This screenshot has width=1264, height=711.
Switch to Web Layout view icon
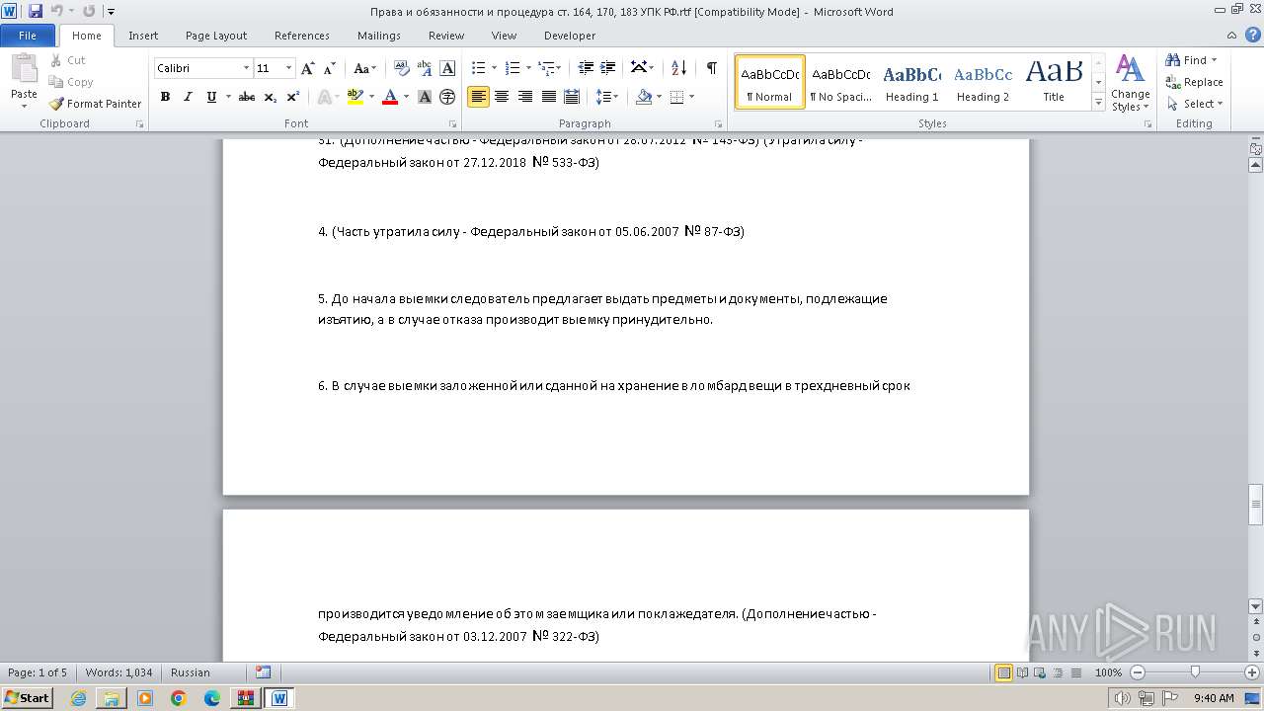pos(1040,672)
